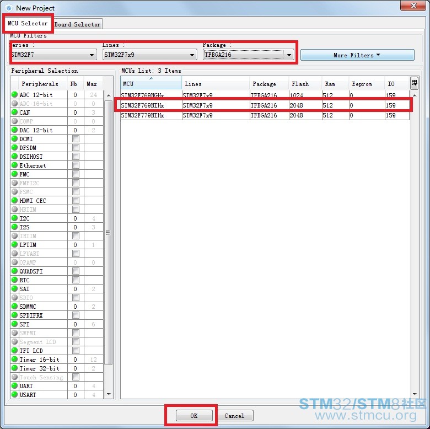Click the green status icon beside LPTIM
This screenshot has height=429, width=430.
[x=14, y=244]
